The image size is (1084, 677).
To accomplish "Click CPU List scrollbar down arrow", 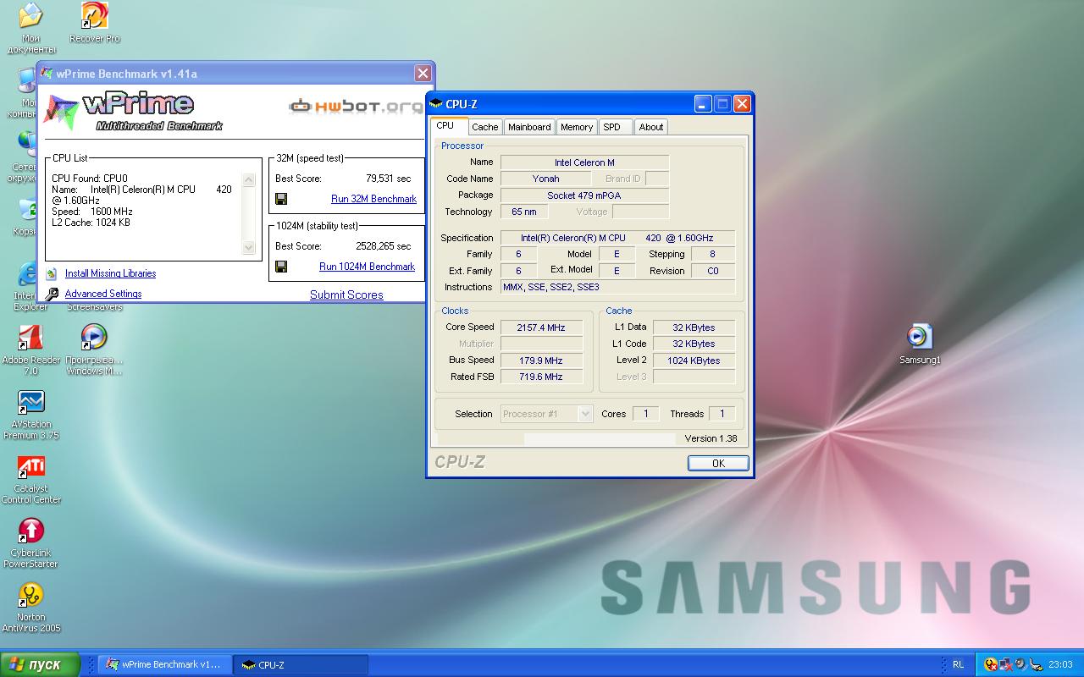I will (x=248, y=247).
